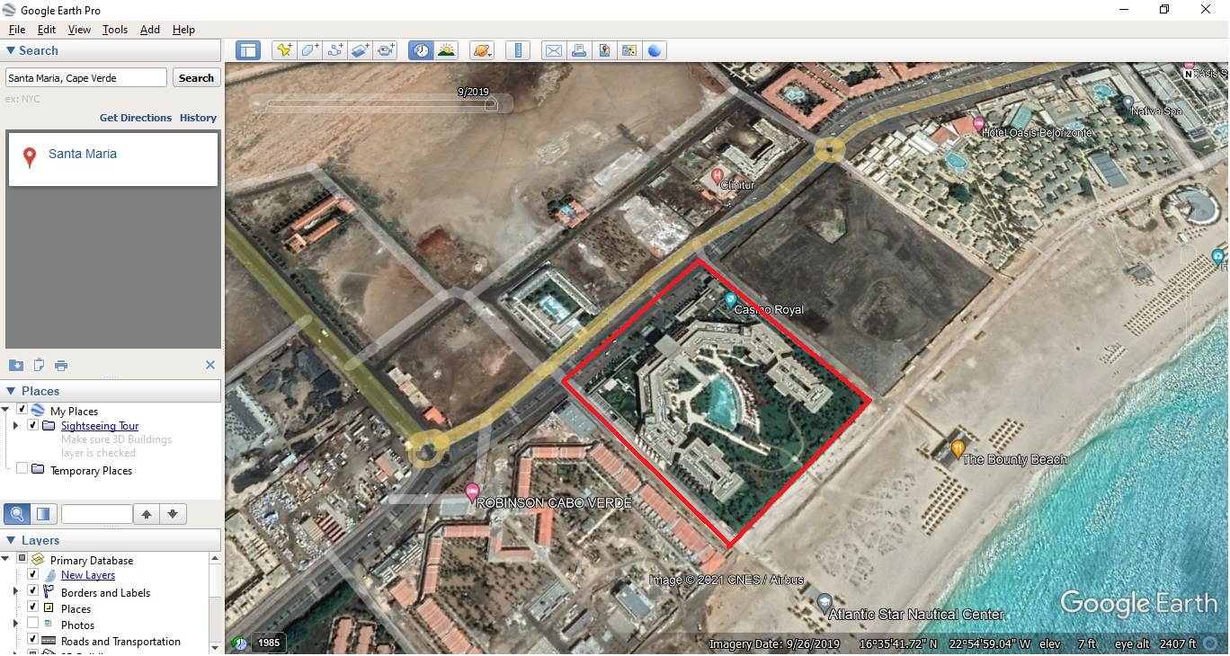Open the Ruler measuring tool
The image size is (1230, 656).
[x=517, y=50]
